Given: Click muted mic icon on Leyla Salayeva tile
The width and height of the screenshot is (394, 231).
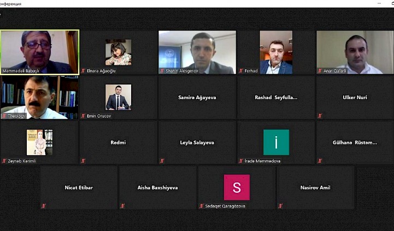Looking at the screenshot, I should point(162,161).
